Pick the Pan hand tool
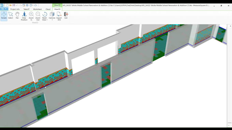The image size is (232, 130). coord(17,16)
